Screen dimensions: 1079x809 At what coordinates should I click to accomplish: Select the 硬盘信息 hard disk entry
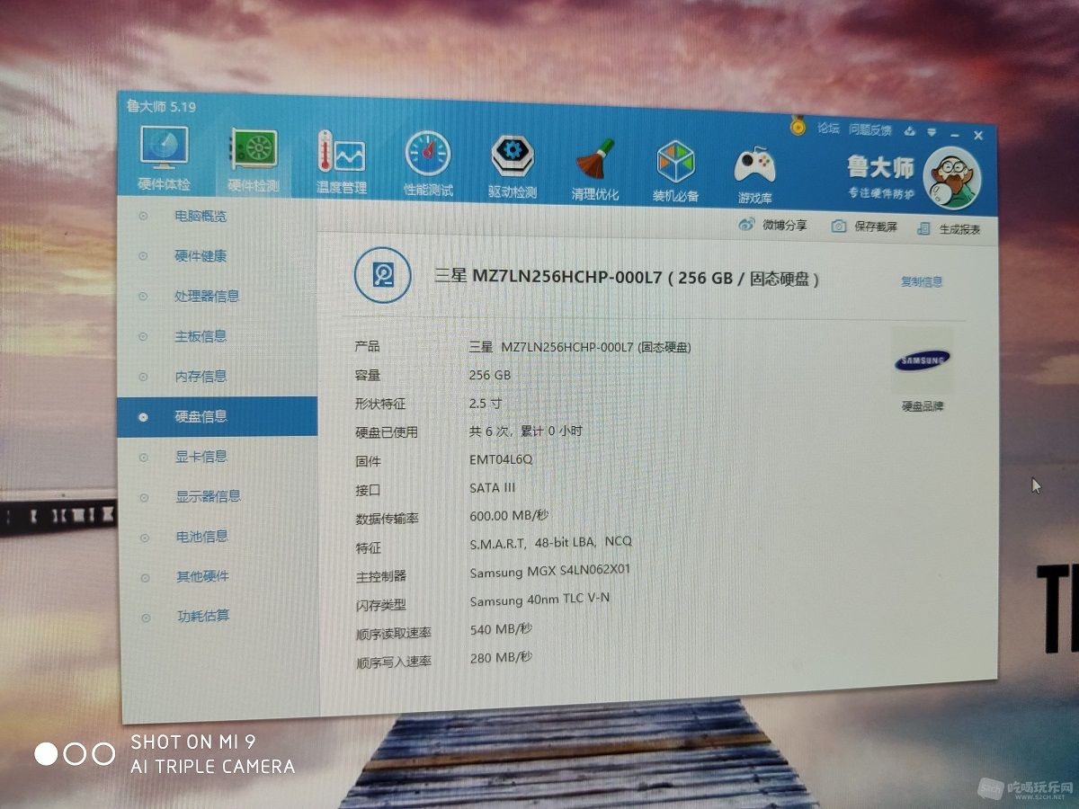tap(218, 416)
